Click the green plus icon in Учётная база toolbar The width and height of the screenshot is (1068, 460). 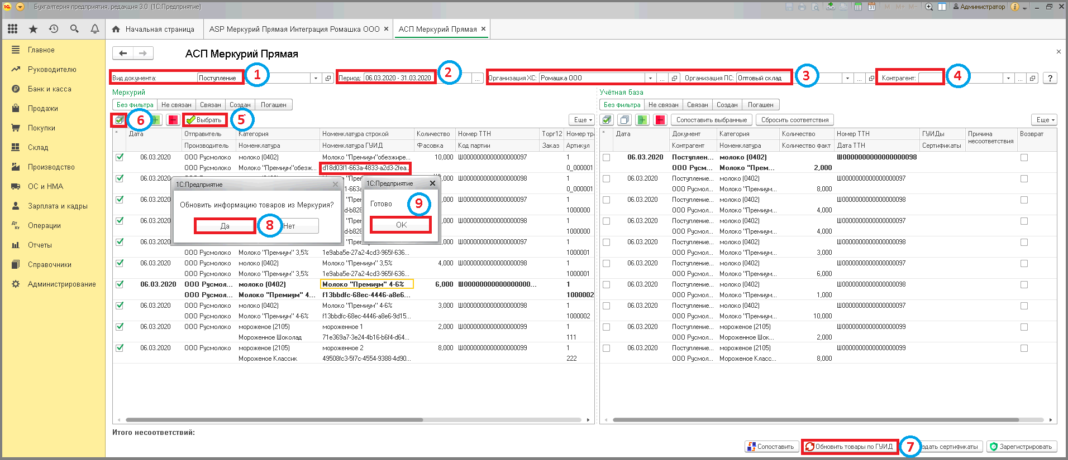642,120
